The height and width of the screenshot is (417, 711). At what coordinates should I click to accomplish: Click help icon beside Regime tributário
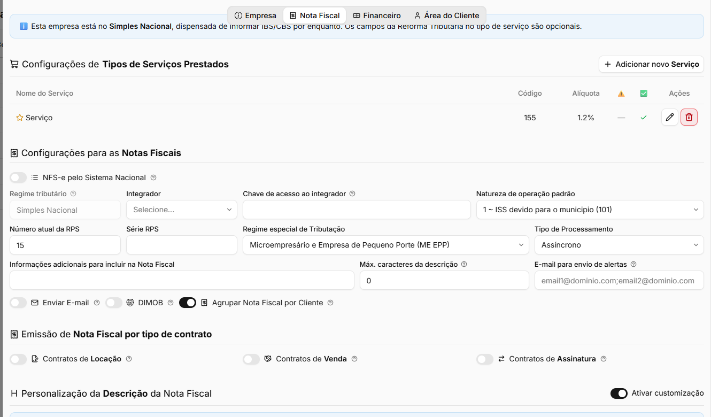(73, 194)
